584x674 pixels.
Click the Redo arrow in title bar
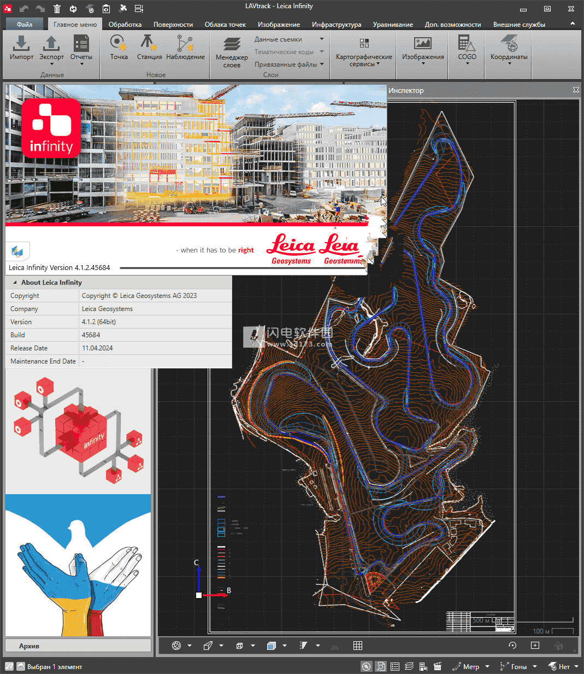40,8
